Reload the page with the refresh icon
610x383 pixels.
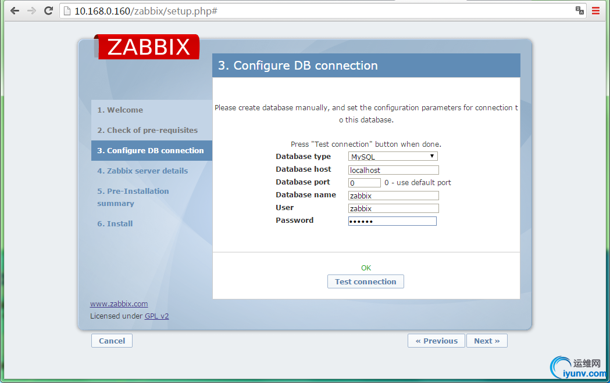click(48, 11)
